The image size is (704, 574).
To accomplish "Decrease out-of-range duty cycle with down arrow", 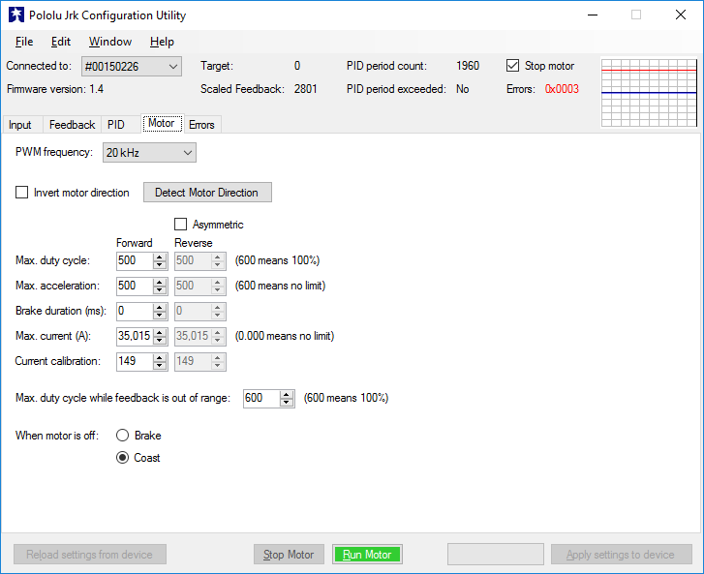I will [x=287, y=402].
